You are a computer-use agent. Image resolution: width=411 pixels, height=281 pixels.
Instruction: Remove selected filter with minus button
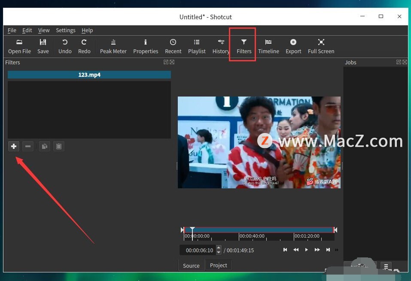point(28,146)
